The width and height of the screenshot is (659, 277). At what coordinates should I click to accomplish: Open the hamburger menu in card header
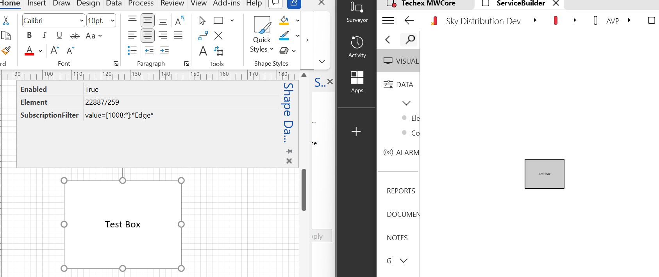(x=388, y=21)
